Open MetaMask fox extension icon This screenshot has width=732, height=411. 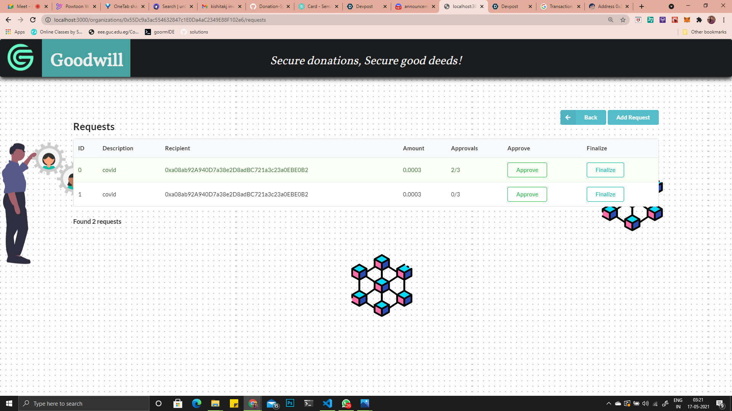click(687, 20)
